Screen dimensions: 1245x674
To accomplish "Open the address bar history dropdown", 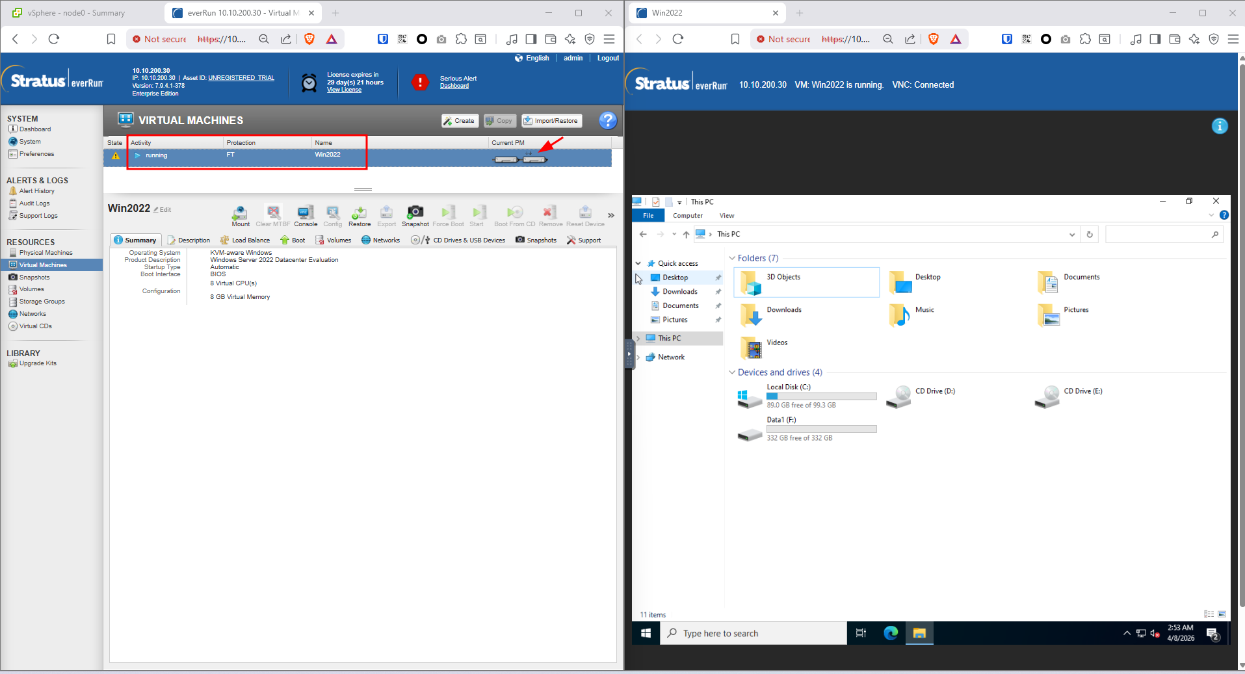I will click(1072, 235).
